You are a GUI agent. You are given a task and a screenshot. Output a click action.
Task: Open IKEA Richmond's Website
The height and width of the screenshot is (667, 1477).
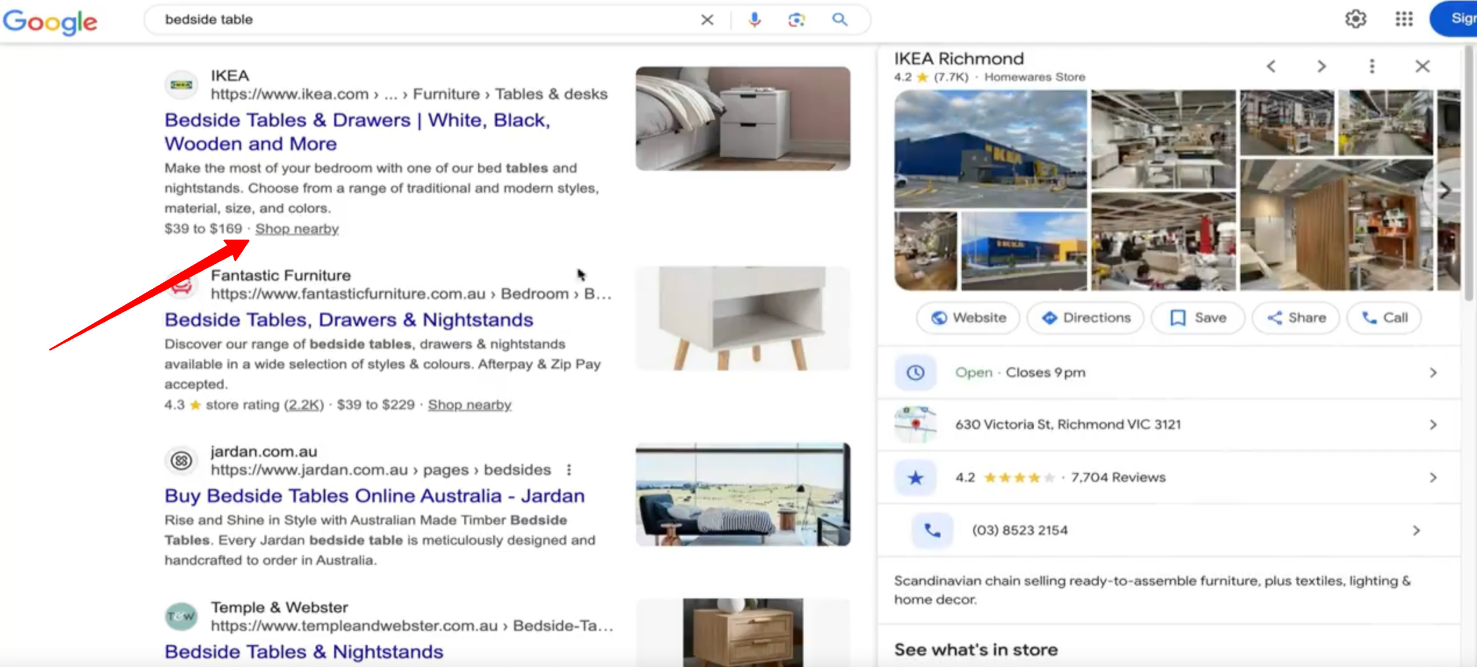click(967, 317)
